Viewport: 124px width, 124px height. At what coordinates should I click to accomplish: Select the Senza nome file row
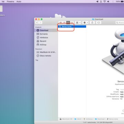click(x=72, y=27)
